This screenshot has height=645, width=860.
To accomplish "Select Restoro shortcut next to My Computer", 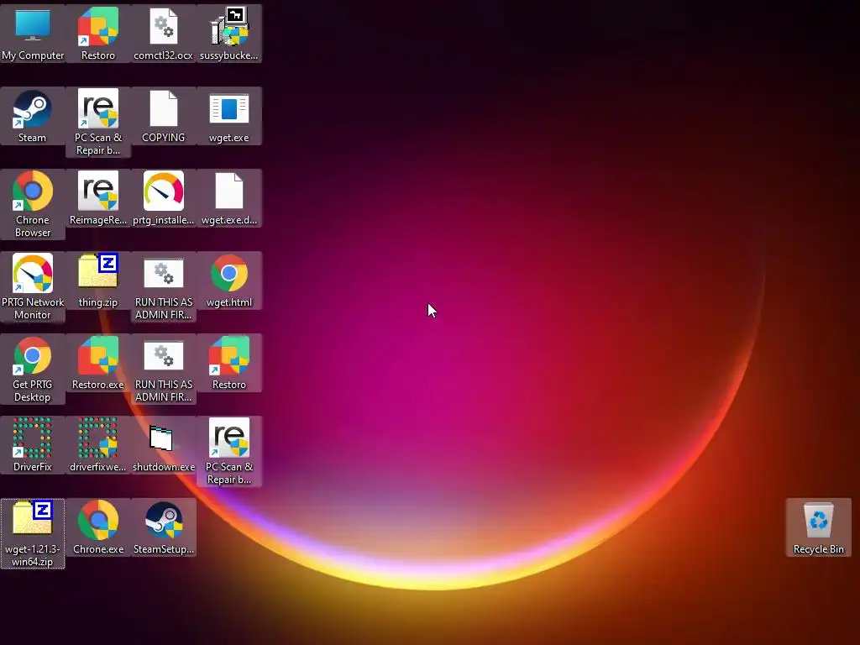I will pos(98,34).
